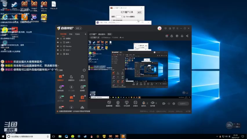Click the skin (shirt) icon in title bar

click(174, 28)
